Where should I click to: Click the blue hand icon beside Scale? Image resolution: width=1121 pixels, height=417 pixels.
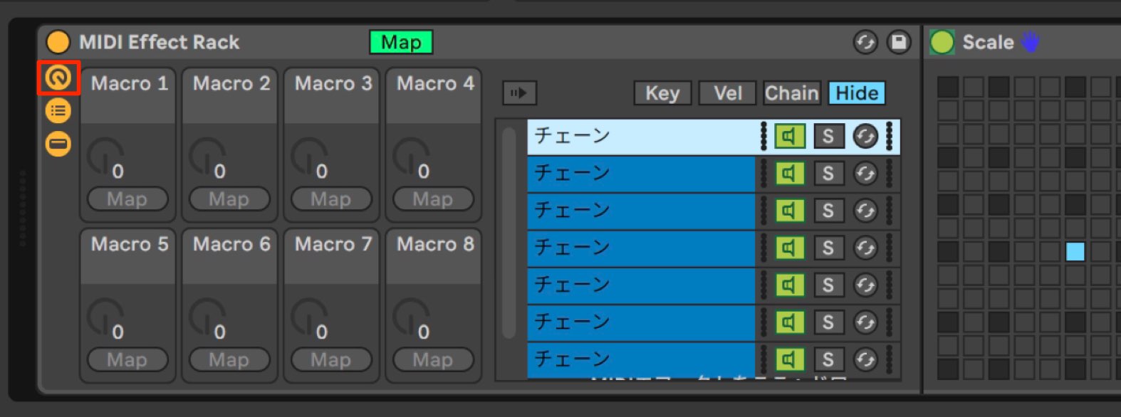[1030, 42]
